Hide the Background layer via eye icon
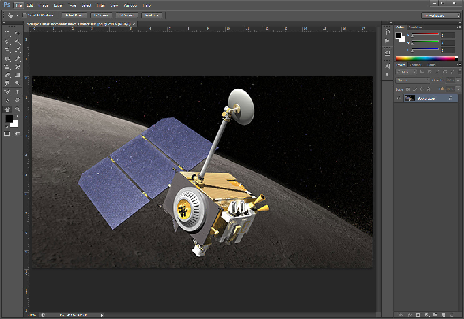This screenshot has height=319, width=464. (x=399, y=98)
